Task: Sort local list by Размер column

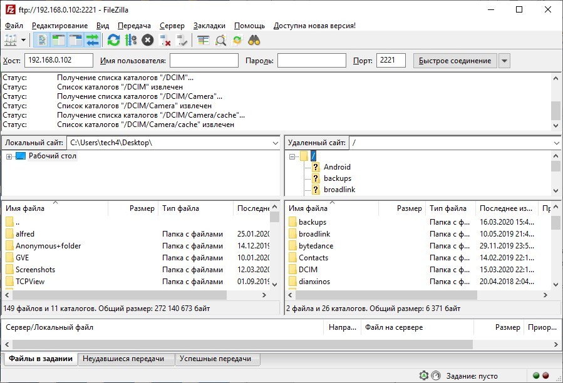Action: 133,208
